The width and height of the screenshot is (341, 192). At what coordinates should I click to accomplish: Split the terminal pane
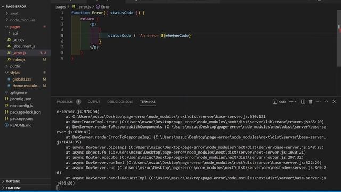(x=303, y=102)
